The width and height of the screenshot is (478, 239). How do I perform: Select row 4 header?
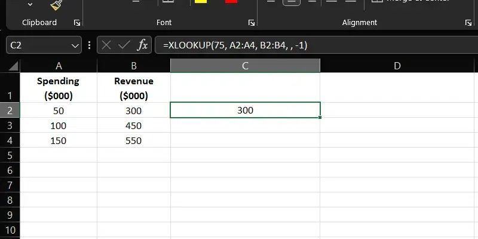10,140
